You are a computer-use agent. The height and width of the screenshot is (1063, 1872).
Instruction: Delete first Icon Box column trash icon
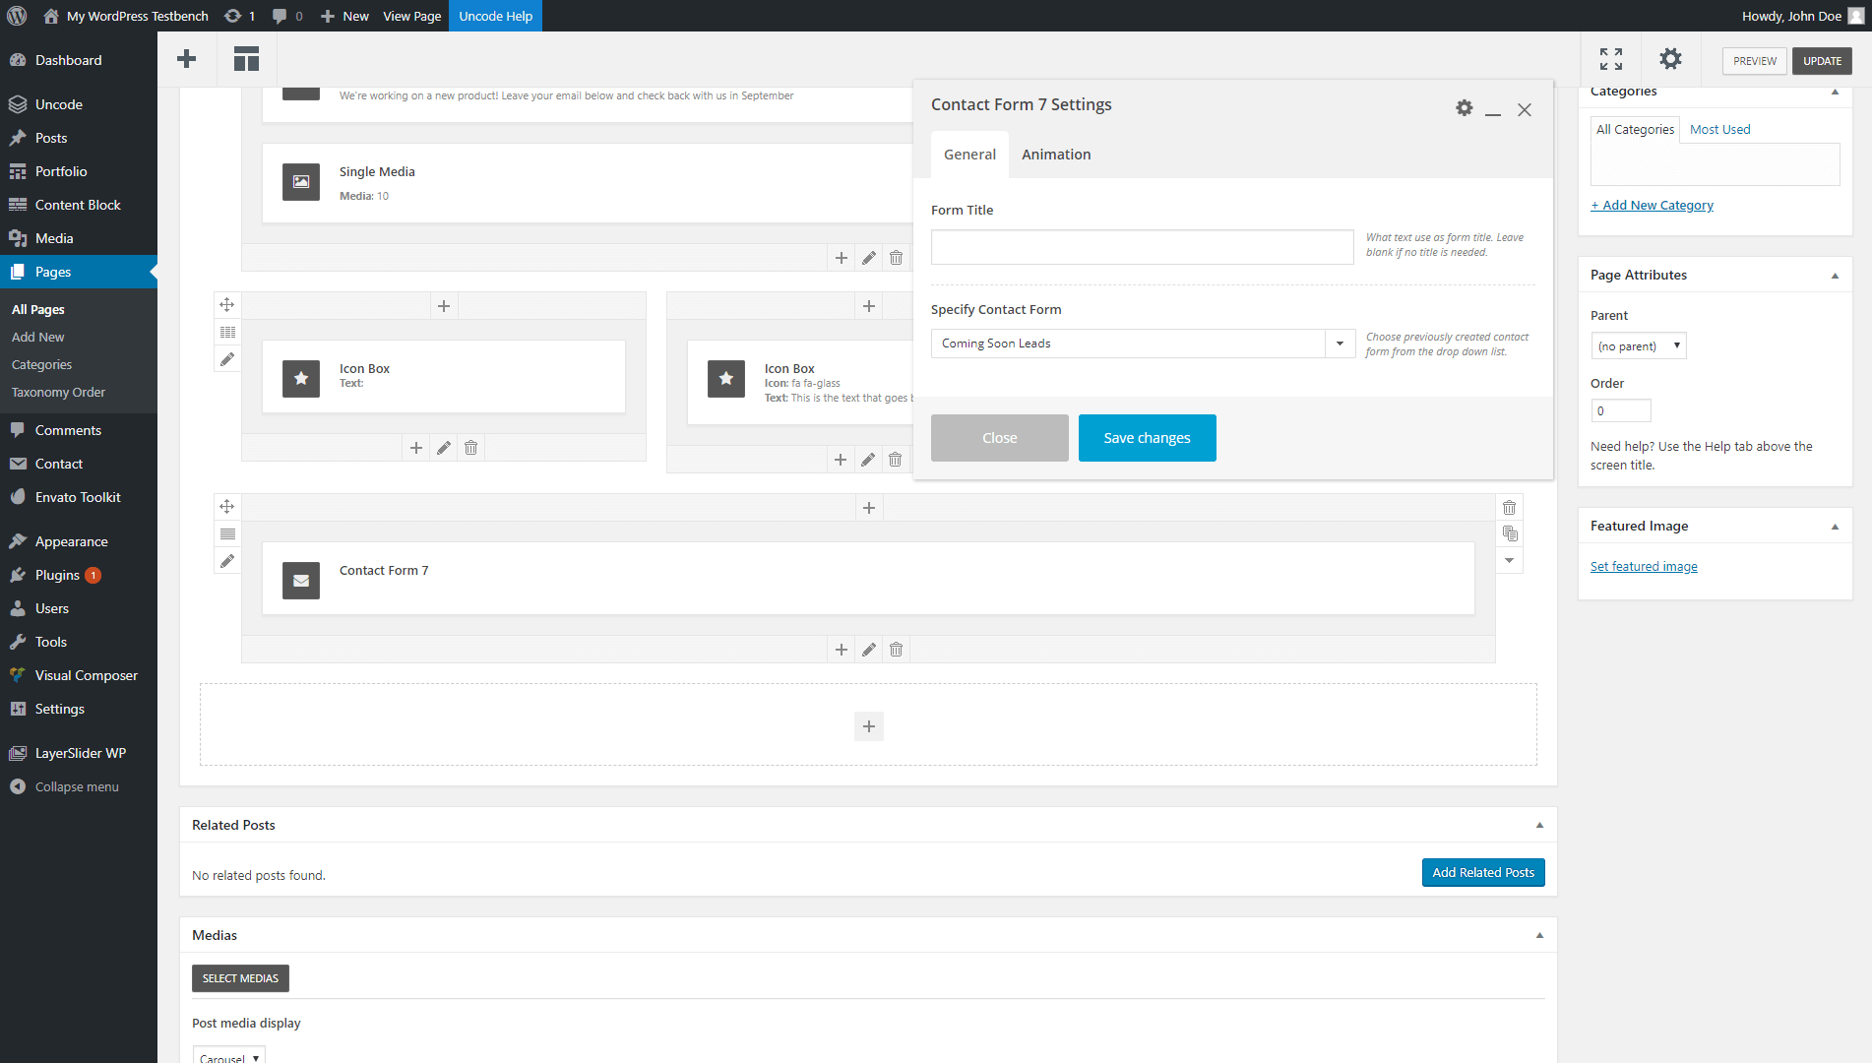point(470,448)
